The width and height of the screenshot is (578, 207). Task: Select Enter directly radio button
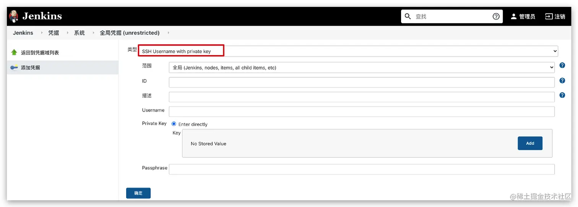[x=174, y=124]
